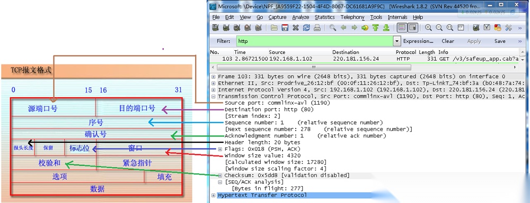Image resolution: width=530 pixels, height=203 pixels.
Task: Sort by the Destination column header
Action: 346,52
